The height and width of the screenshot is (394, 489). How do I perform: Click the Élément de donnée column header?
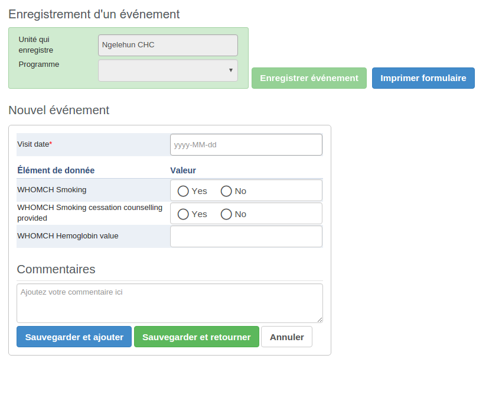[x=56, y=170]
